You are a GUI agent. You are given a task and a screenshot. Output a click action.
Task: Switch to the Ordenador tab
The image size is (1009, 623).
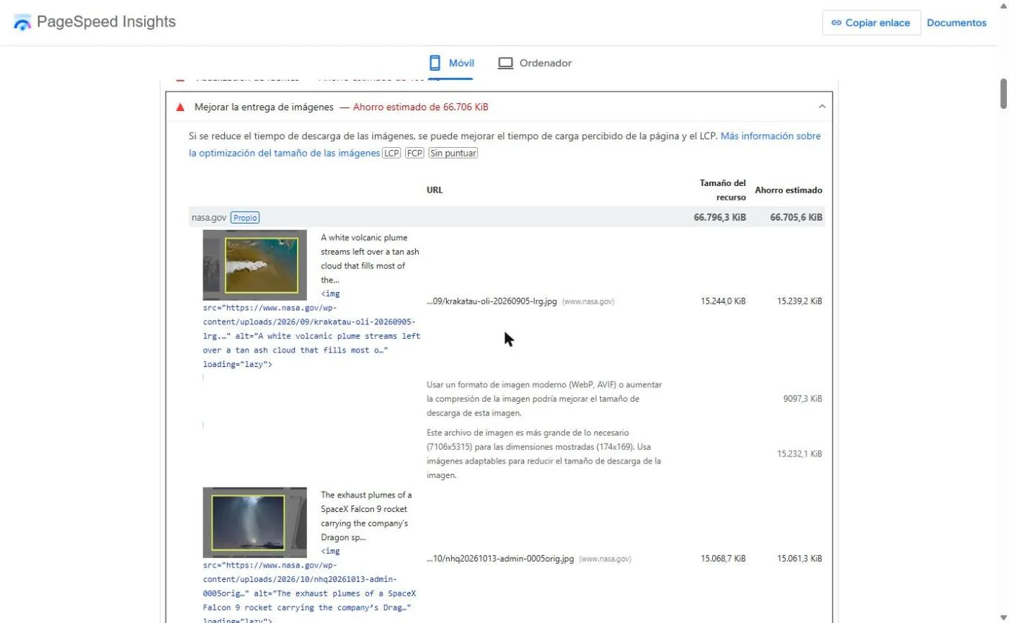pyautogui.click(x=535, y=63)
